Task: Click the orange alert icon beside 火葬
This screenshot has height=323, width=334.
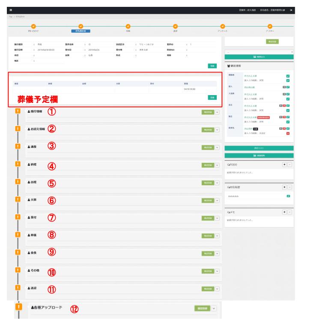Action: 18,200
